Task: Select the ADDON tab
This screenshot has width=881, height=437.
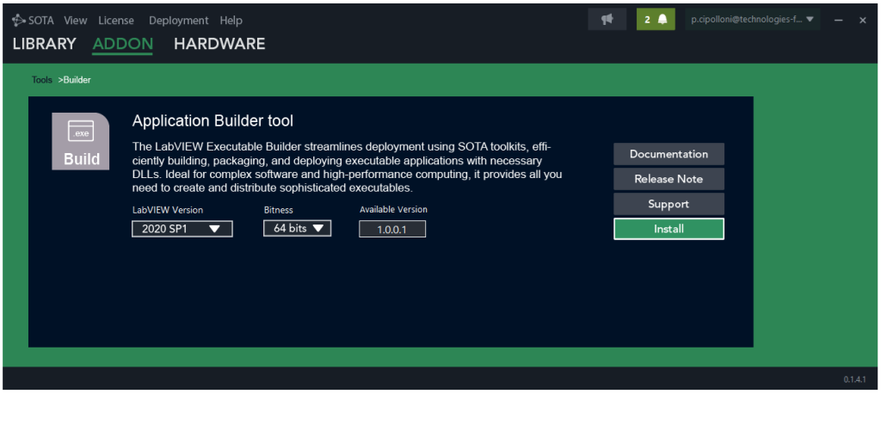Action: click(122, 44)
